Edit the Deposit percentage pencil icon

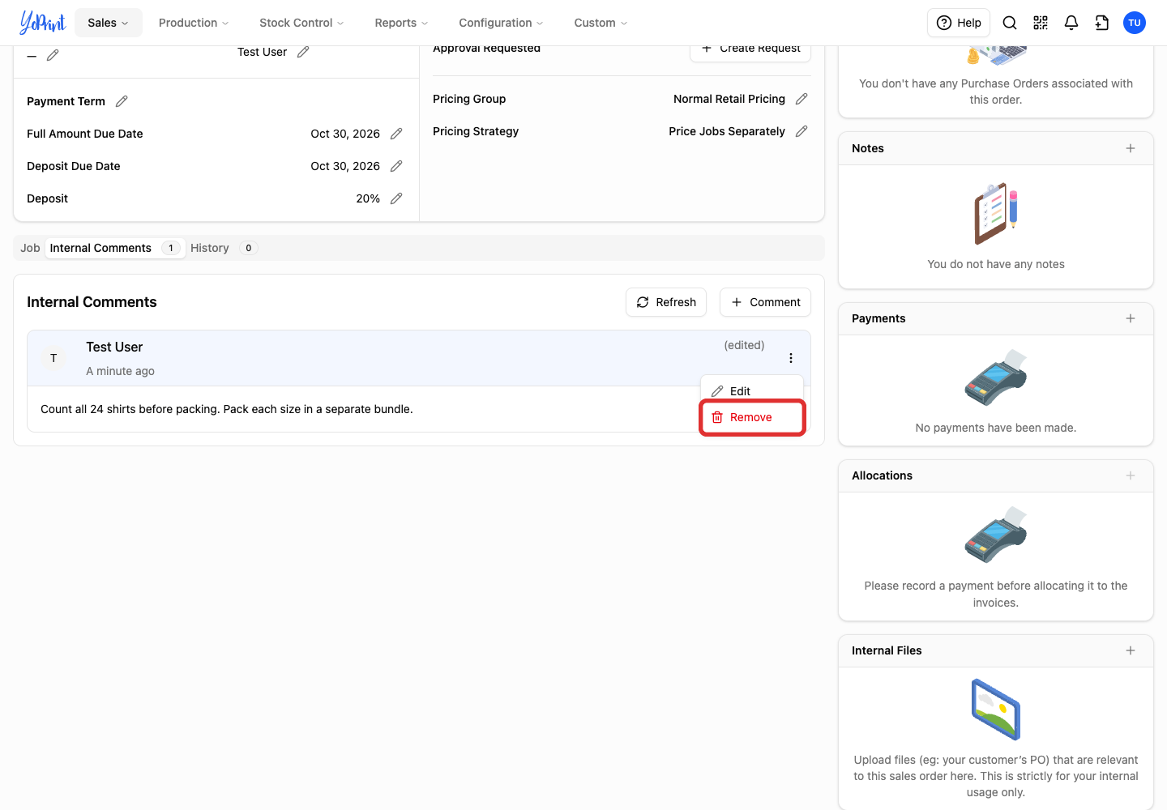[396, 198]
